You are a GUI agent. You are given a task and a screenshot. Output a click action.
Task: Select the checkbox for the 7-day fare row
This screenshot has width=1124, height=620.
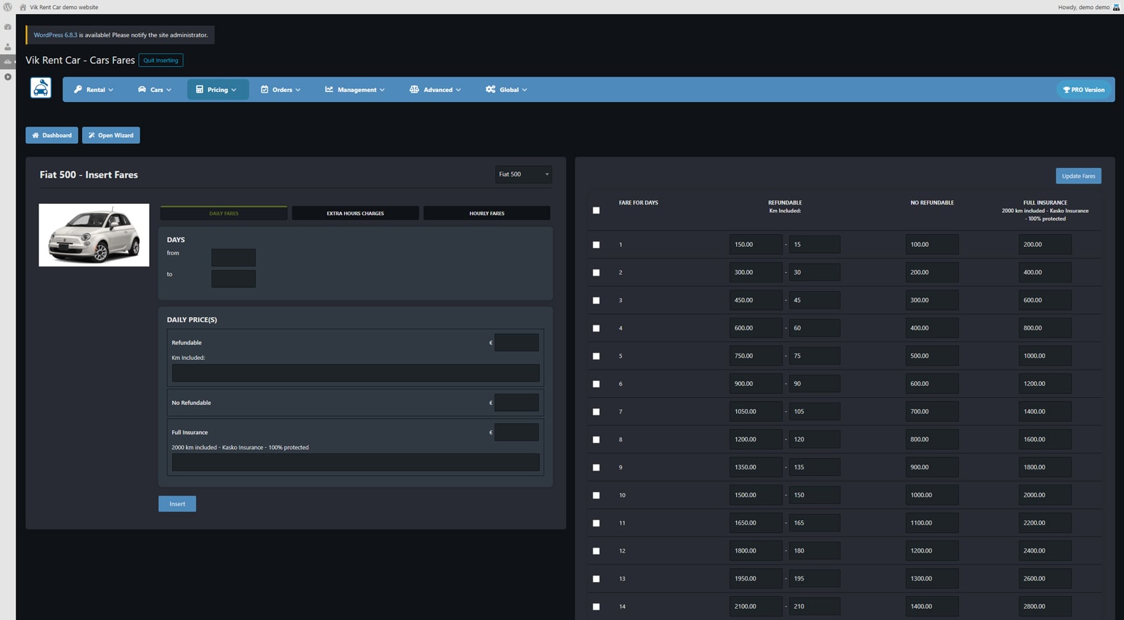(x=596, y=412)
